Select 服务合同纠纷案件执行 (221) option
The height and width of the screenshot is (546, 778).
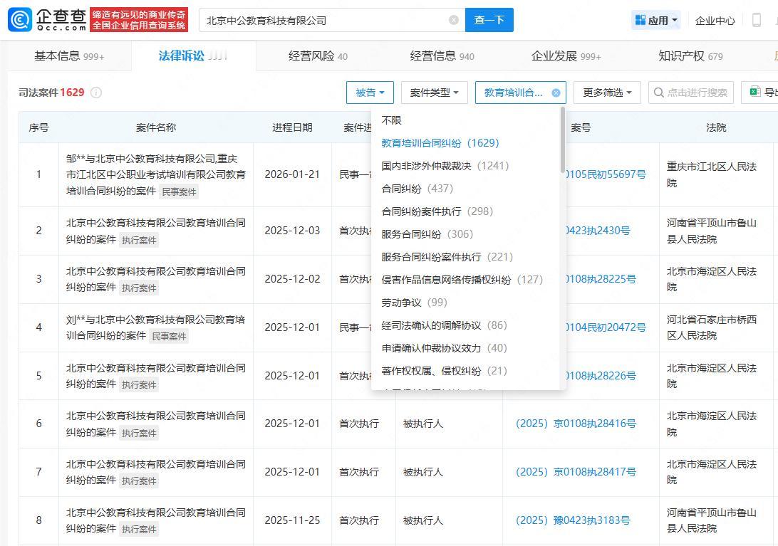(x=447, y=257)
